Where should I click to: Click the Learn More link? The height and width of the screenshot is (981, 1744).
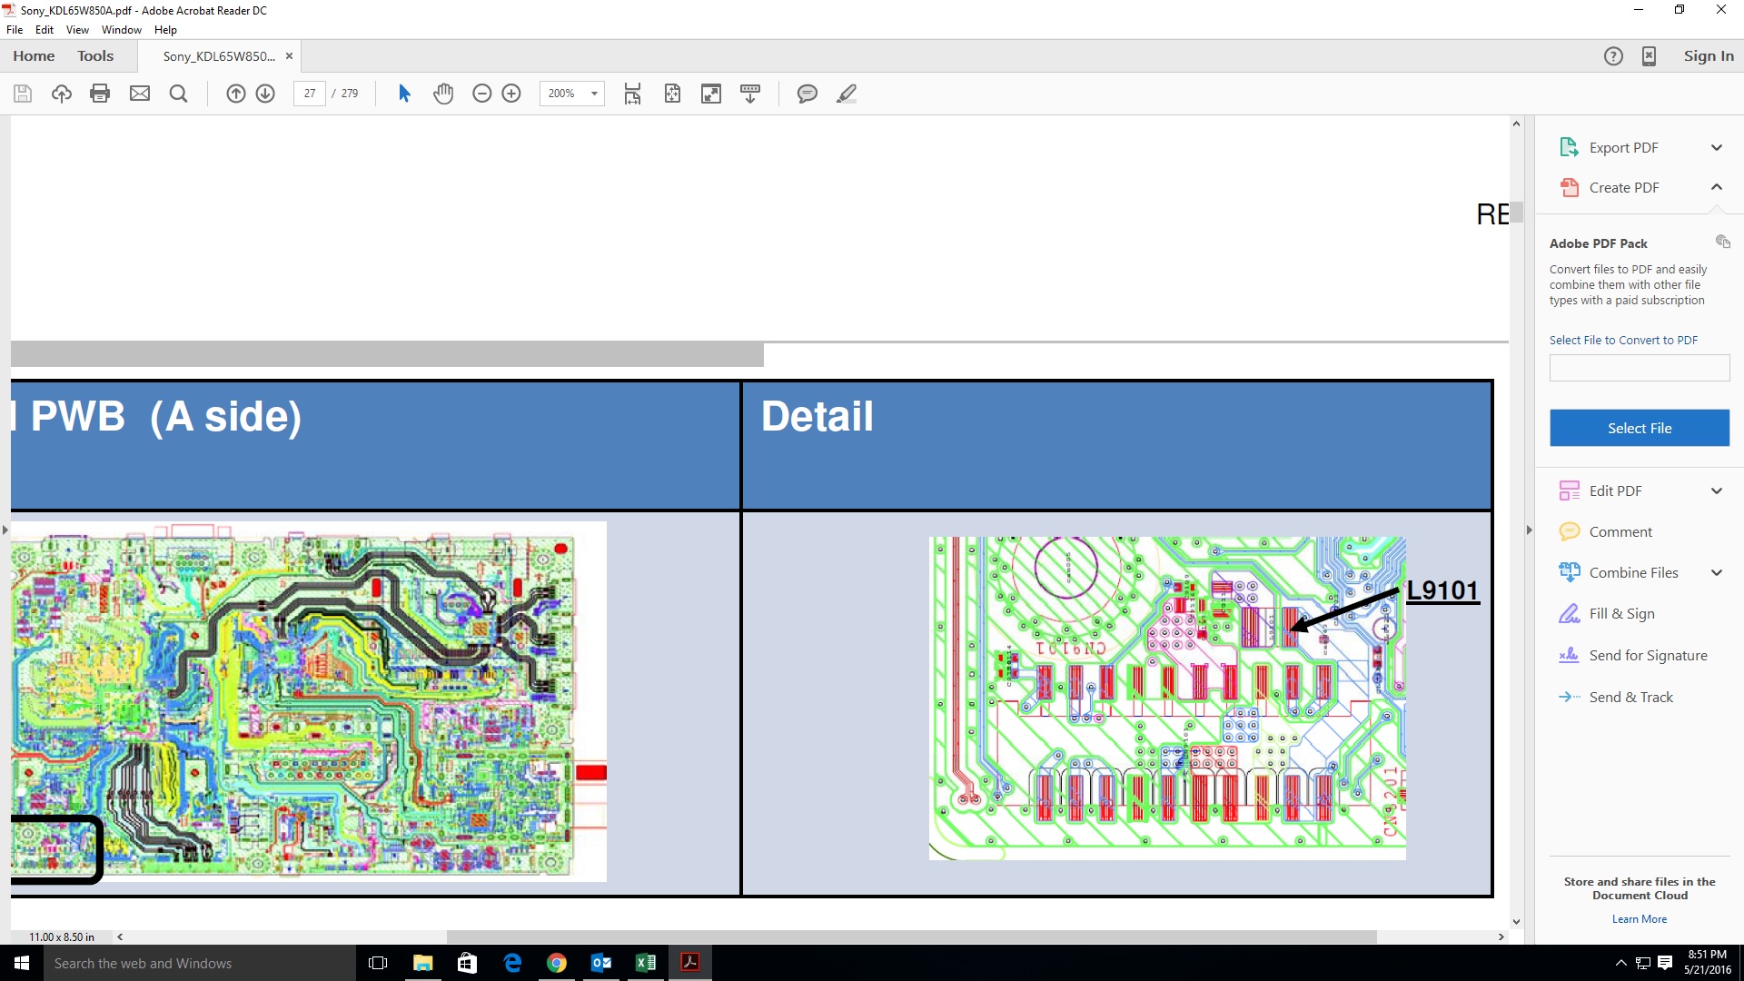[x=1639, y=919]
